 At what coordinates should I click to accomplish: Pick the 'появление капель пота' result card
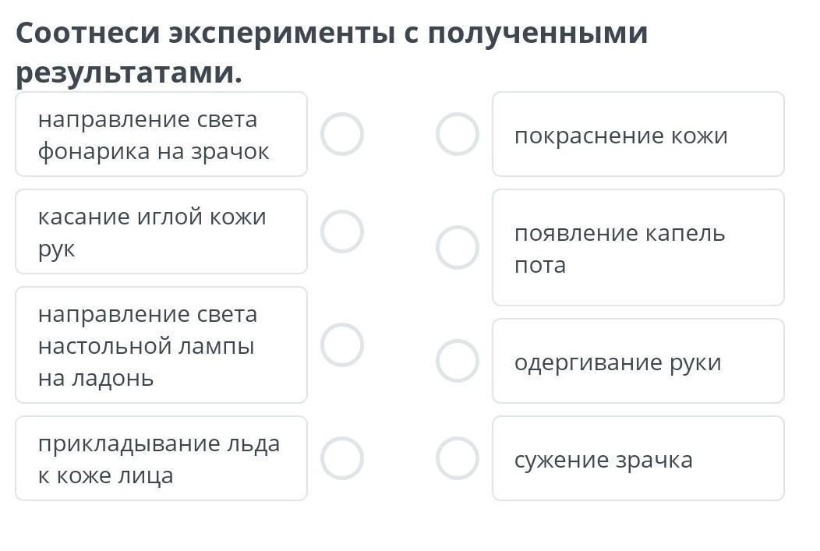tap(638, 248)
